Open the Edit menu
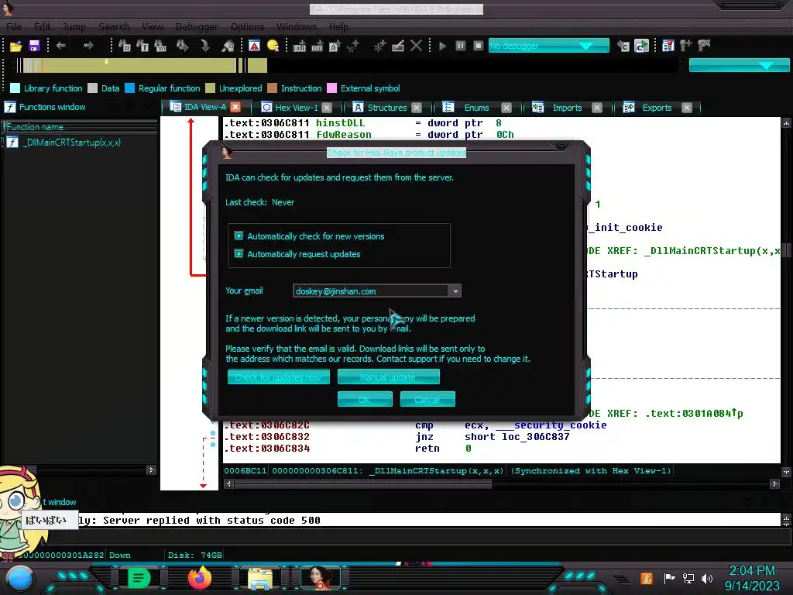This screenshot has height=595, width=793. [42, 27]
